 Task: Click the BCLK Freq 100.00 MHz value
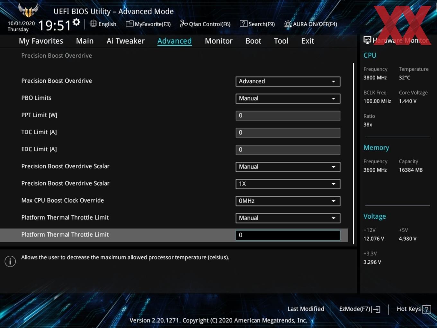click(x=377, y=101)
